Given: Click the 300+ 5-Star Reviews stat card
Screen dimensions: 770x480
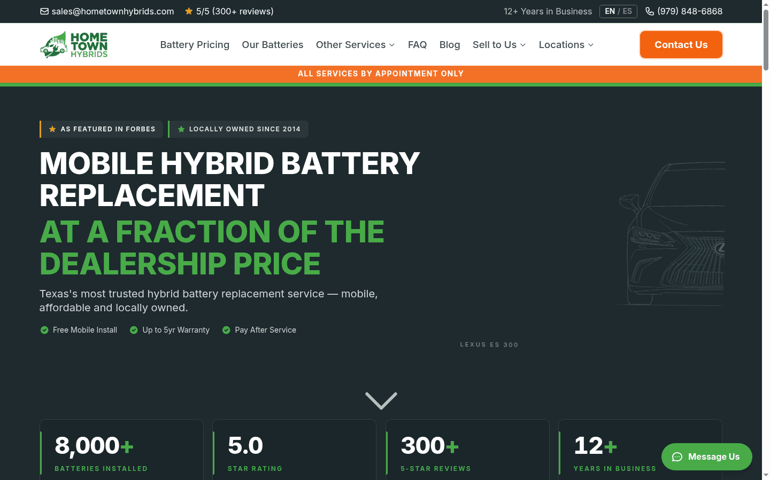Looking at the screenshot, I should pyautogui.click(x=467, y=450).
